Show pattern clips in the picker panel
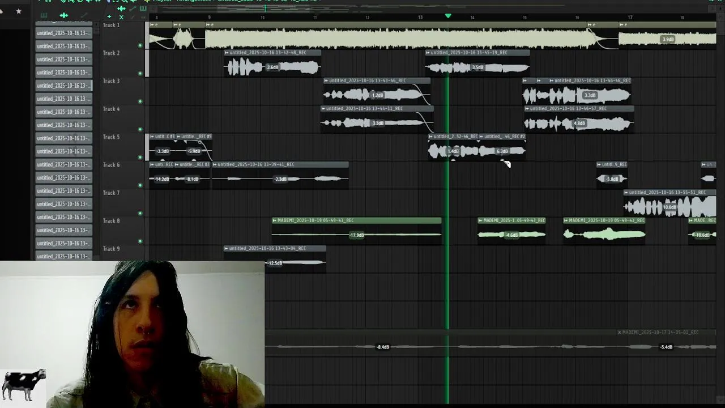725x408 pixels. 44,15
